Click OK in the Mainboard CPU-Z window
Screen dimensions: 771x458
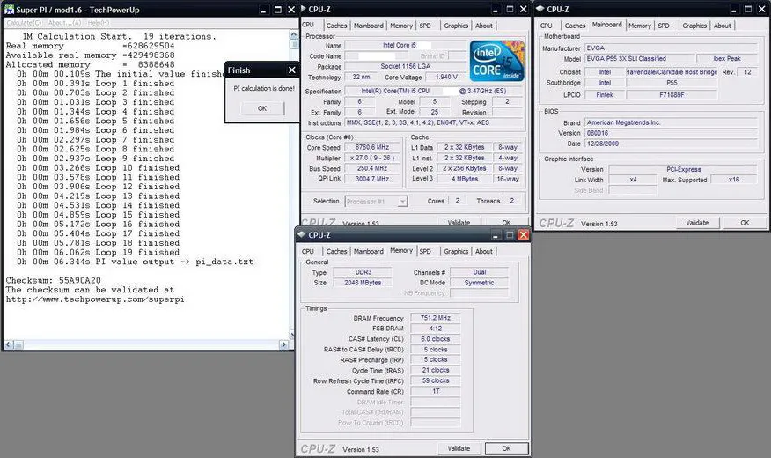(x=745, y=223)
